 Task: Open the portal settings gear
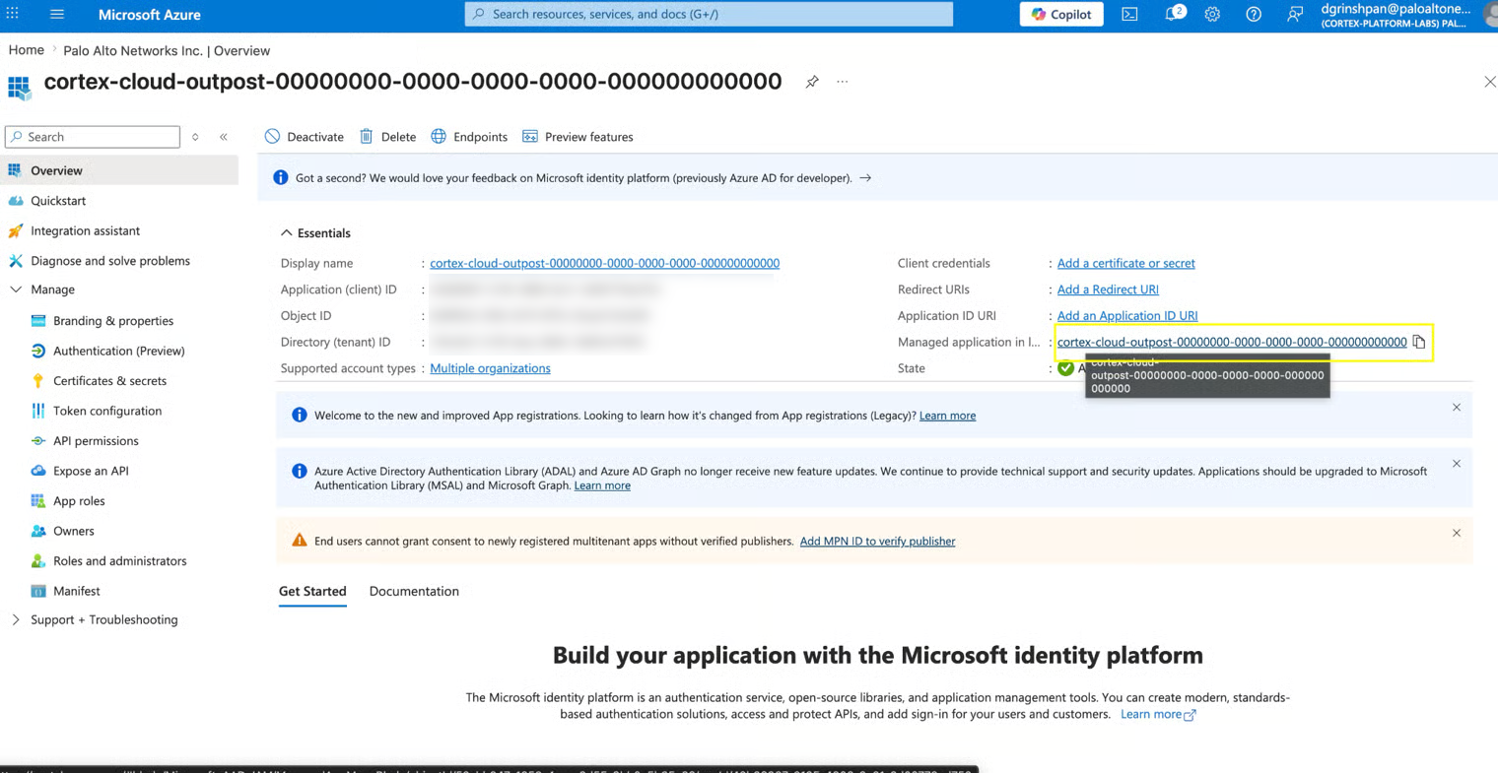tap(1212, 15)
